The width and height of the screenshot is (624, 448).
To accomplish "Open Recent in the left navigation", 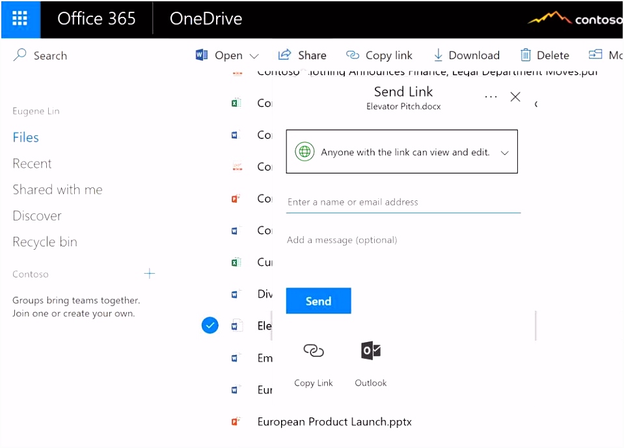I will coord(33,164).
